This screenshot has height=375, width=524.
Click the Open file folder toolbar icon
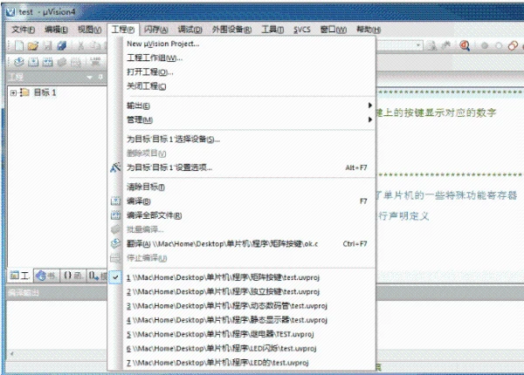coord(33,45)
